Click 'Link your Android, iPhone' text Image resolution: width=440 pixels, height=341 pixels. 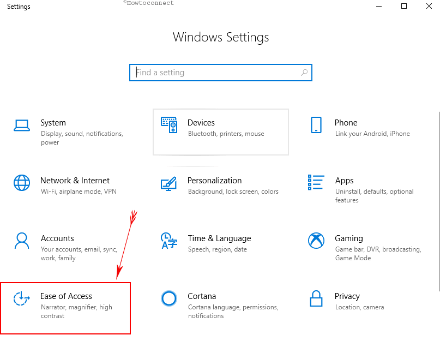coord(372,134)
